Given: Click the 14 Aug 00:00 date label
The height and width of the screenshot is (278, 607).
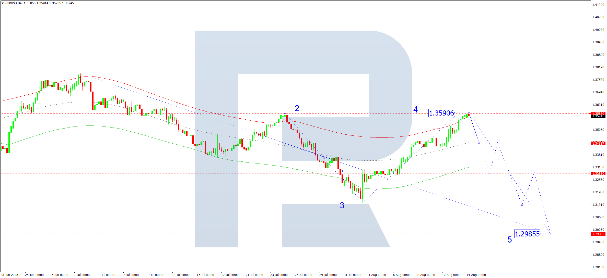Looking at the screenshot, I should pos(476,275).
